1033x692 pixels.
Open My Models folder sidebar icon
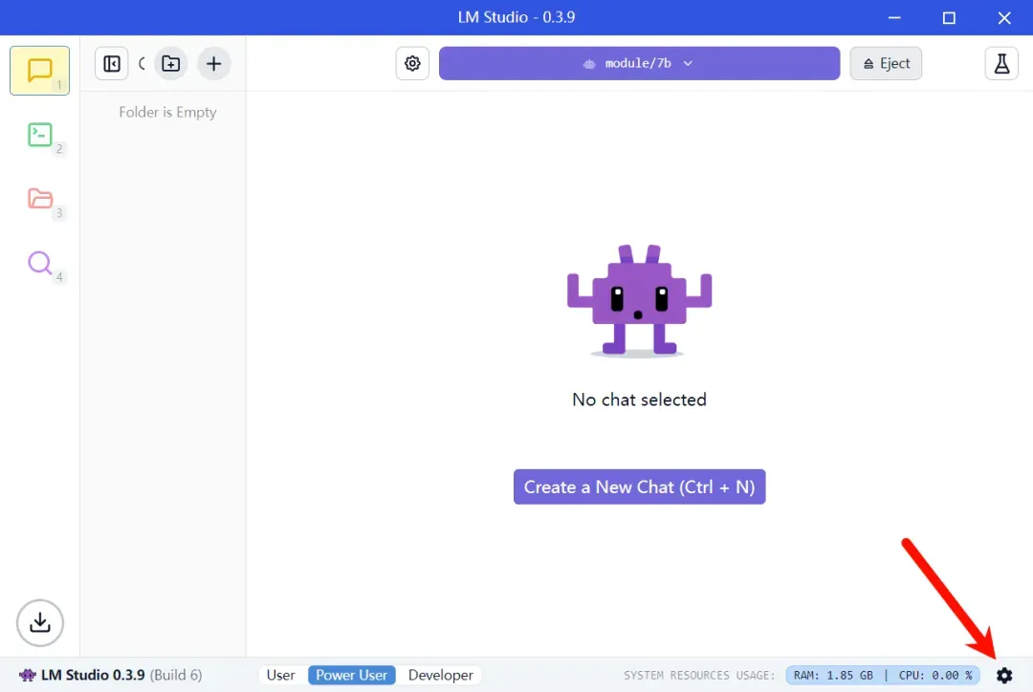39,198
